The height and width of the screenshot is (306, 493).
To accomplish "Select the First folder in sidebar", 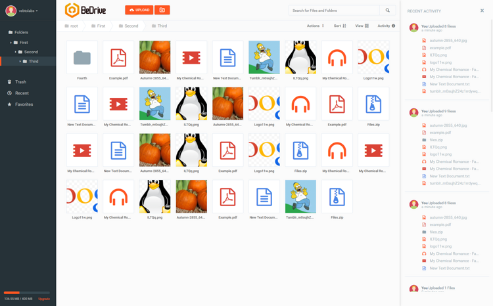I will click(x=21, y=43).
